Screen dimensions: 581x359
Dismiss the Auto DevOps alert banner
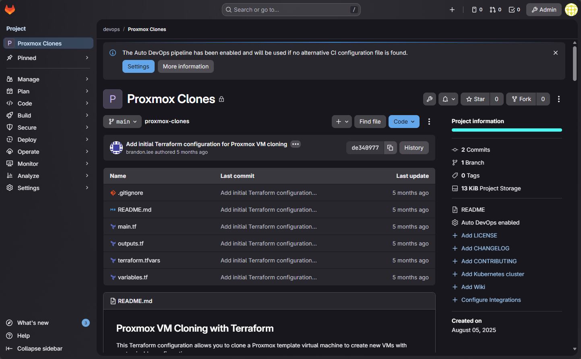point(556,53)
